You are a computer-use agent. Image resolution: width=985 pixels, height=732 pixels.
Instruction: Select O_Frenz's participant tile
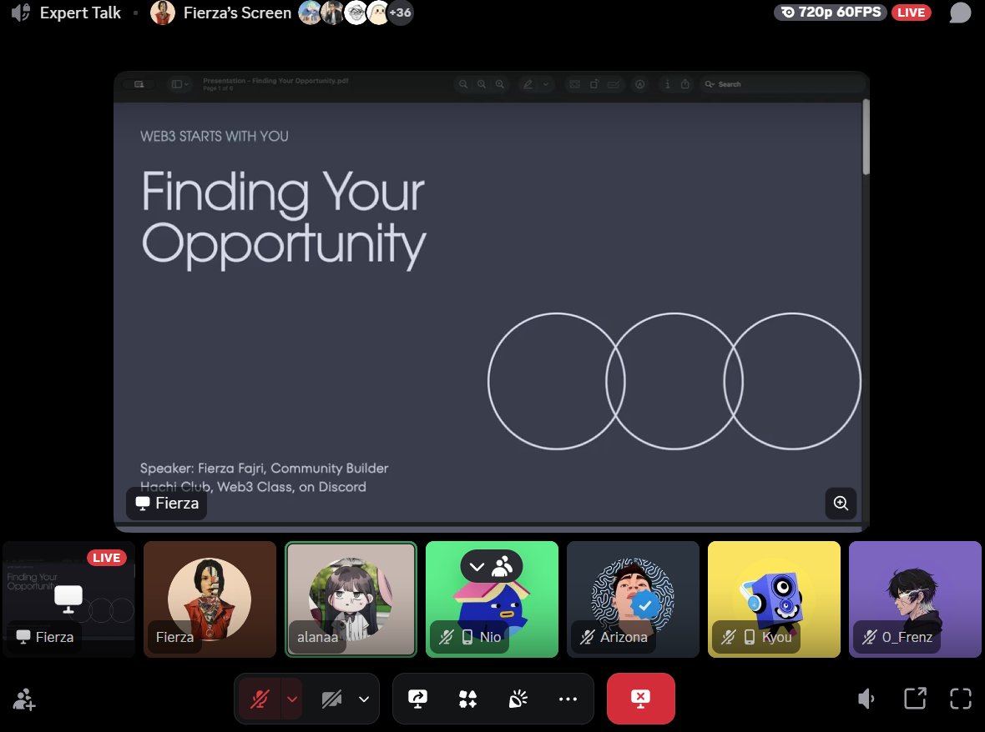[915, 599]
